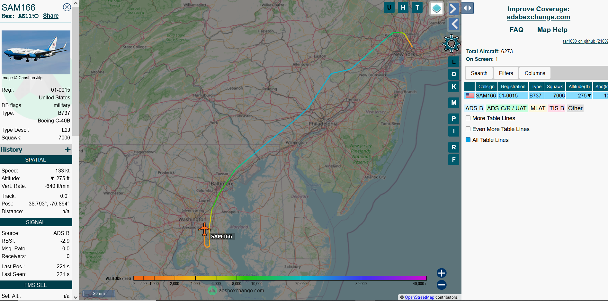Click the Share link under SAM166
Screen dimensions: 608x301
tap(51, 16)
